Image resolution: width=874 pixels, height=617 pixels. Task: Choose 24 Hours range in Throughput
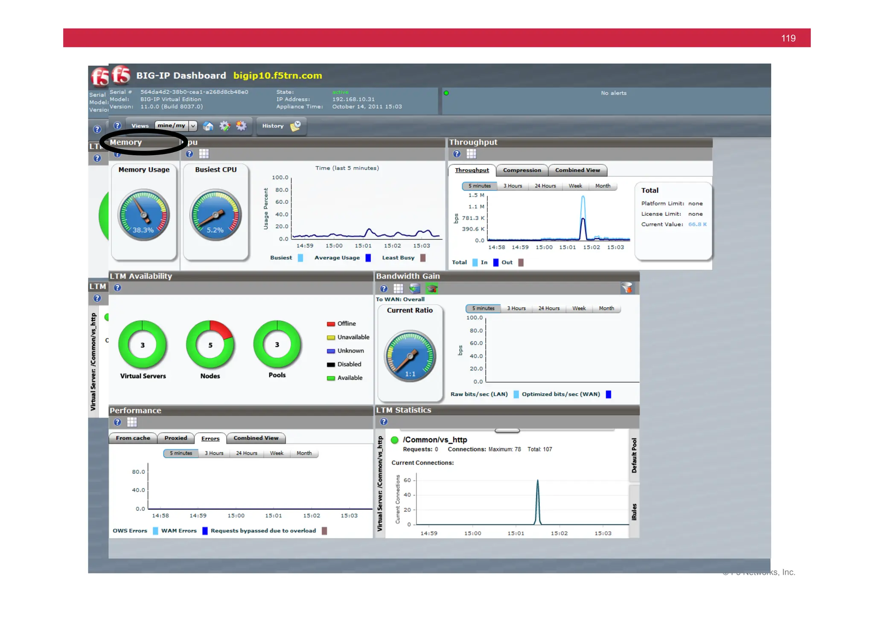pyautogui.click(x=545, y=186)
